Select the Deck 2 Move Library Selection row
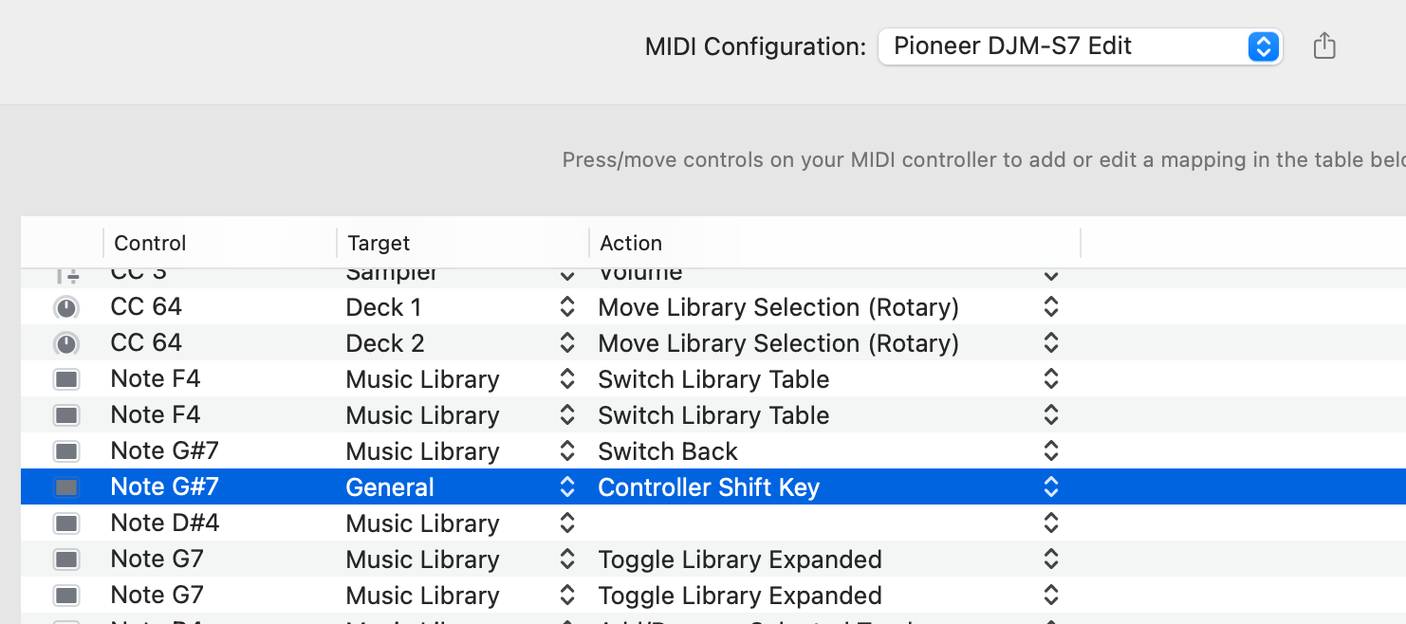Screen dimensions: 1406x624 [713, 343]
